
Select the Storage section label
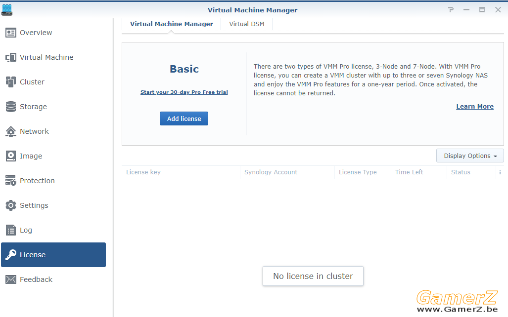33,107
